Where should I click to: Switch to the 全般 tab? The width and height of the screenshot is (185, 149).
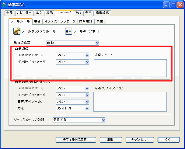[9, 13]
